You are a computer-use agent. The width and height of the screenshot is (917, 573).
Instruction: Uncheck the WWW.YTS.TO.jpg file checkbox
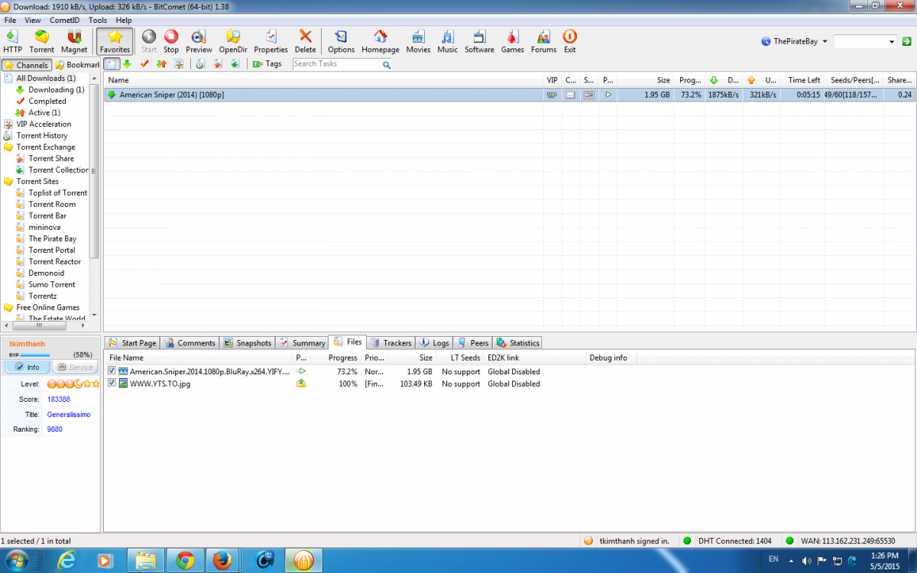112,384
